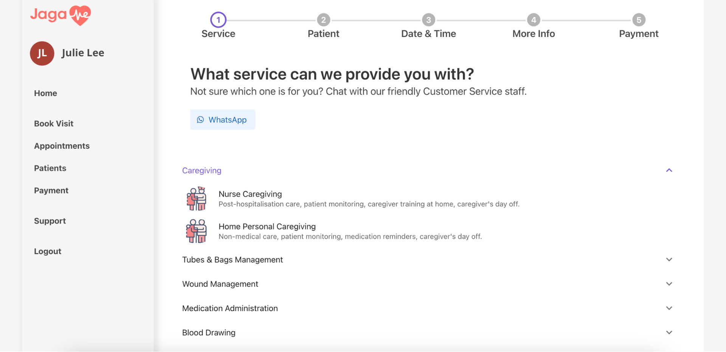The height and width of the screenshot is (352, 726).
Task: Click the Jaga-Me heart logo
Action: click(x=61, y=15)
